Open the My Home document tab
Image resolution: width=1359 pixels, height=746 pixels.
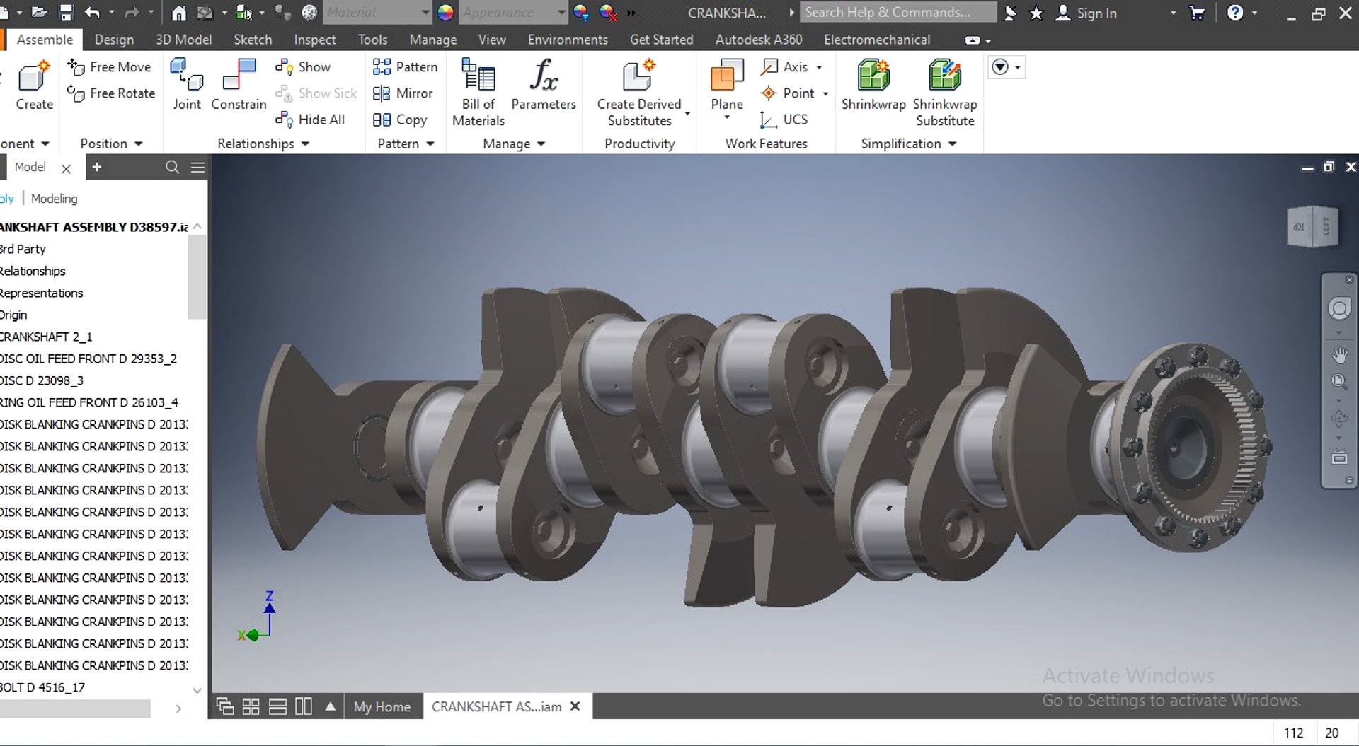pos(382,706)
